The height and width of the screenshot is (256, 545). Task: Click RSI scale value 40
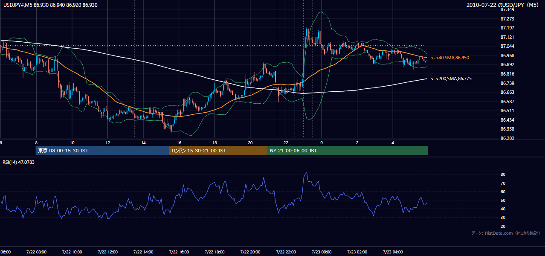pyautogui.click(x=503, y=209)
